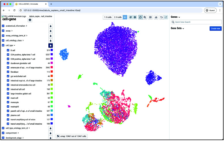Open dataset info button under dataset name

(x=30, y=20)
